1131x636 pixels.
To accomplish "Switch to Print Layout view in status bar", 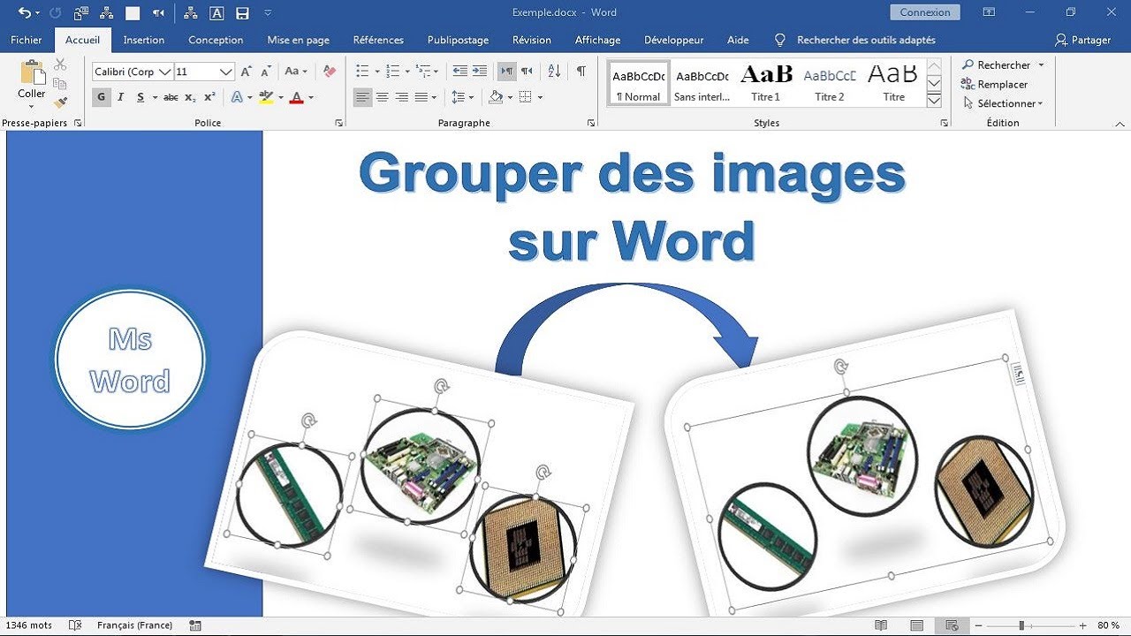I will point(916,625).
